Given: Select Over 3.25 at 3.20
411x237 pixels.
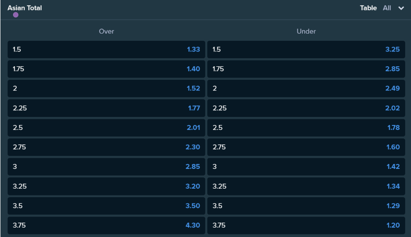Looking at the screenshot, I should (106, 186).
